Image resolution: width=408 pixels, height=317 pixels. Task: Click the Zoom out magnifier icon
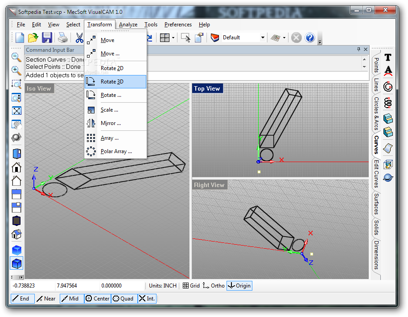[x=16, y=57]
